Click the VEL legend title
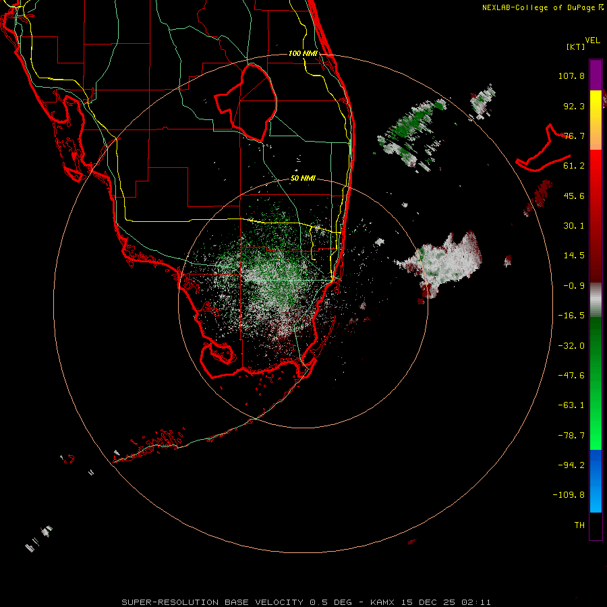The height and width of the screenshot is (607, 607). click(592, 40)
